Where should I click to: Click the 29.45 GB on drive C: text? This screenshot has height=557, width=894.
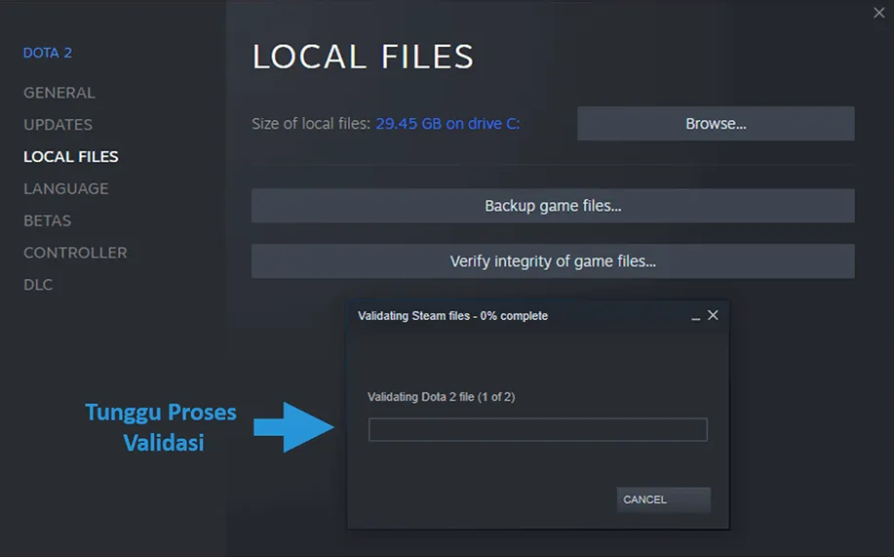(447, 123)
